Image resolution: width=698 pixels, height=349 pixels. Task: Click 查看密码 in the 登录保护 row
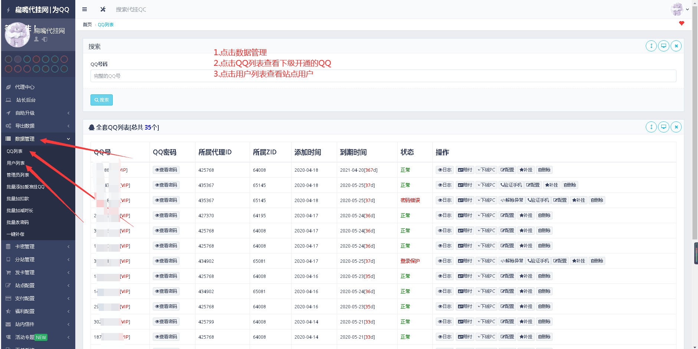166,261
